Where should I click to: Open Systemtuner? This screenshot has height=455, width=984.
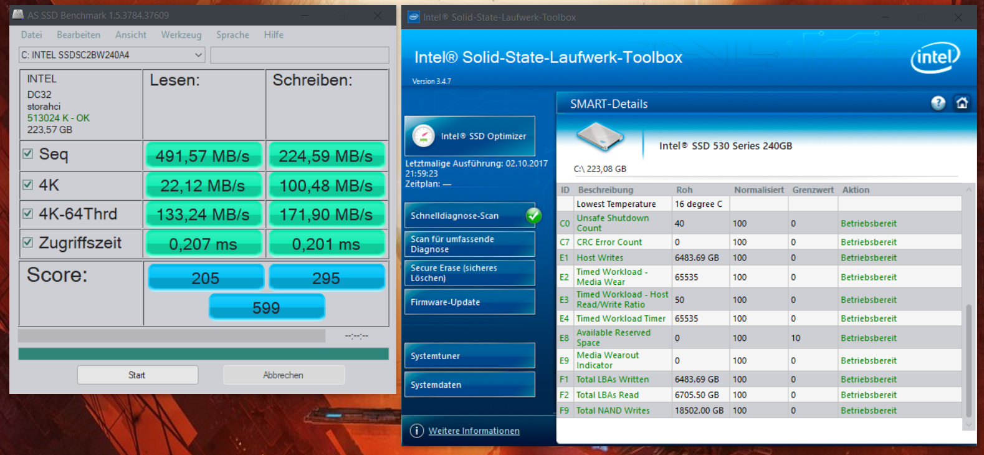pyautogui.click(x=470, y=356)
